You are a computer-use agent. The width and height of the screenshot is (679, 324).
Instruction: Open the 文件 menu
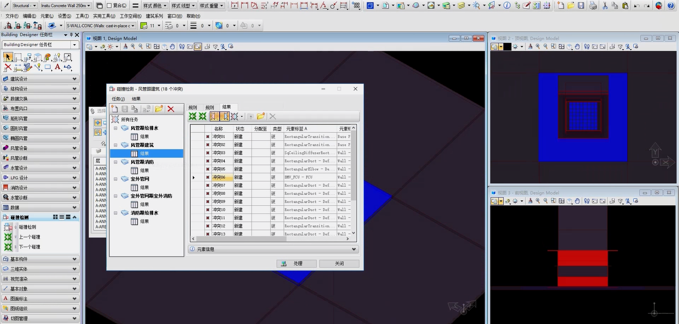11,16
